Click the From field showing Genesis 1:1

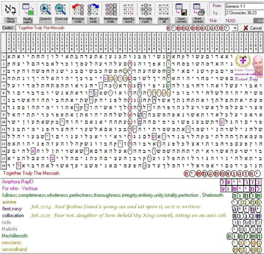[x=244, y=7]
